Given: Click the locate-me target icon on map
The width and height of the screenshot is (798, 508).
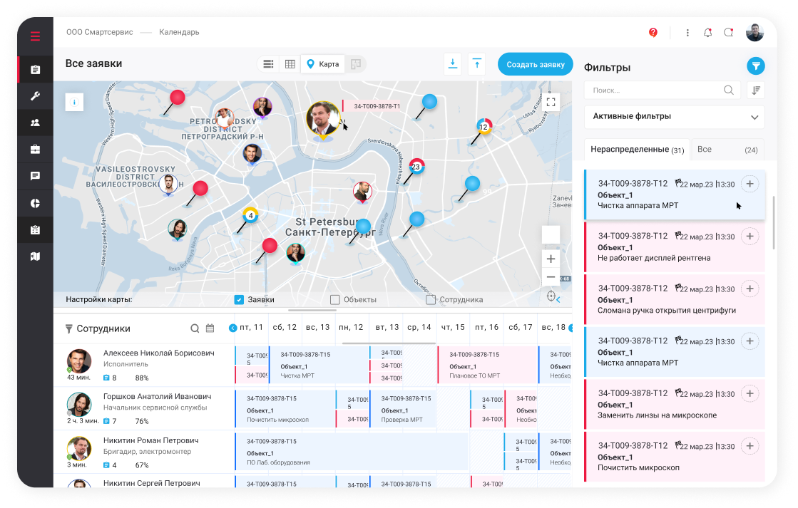Looking at the screenshot, I should click(551, 296).
